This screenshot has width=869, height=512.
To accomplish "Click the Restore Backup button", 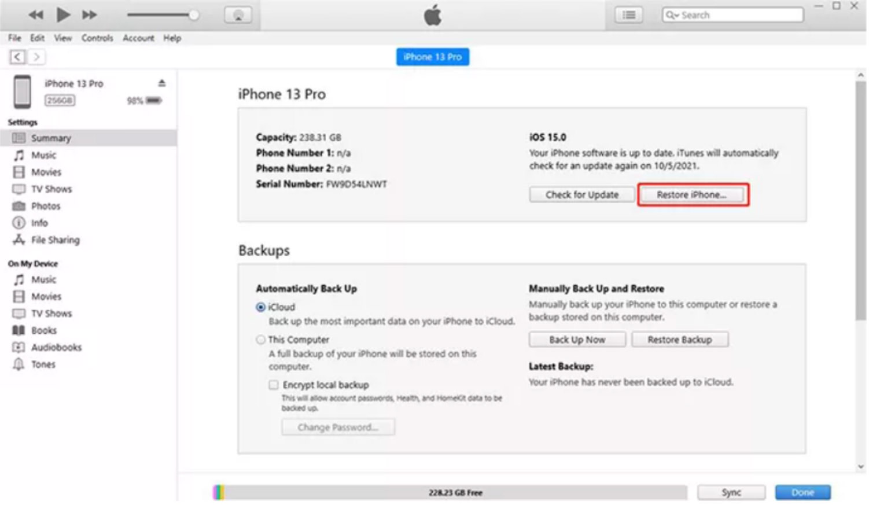I will pos(680,340).
